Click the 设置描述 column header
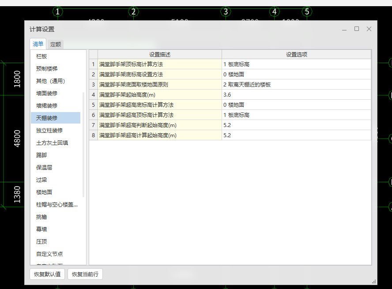392x289 pixels. tap(160, 54)
